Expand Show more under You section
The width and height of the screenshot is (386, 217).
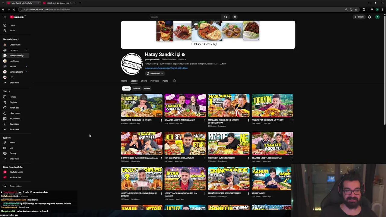[14, 129]
